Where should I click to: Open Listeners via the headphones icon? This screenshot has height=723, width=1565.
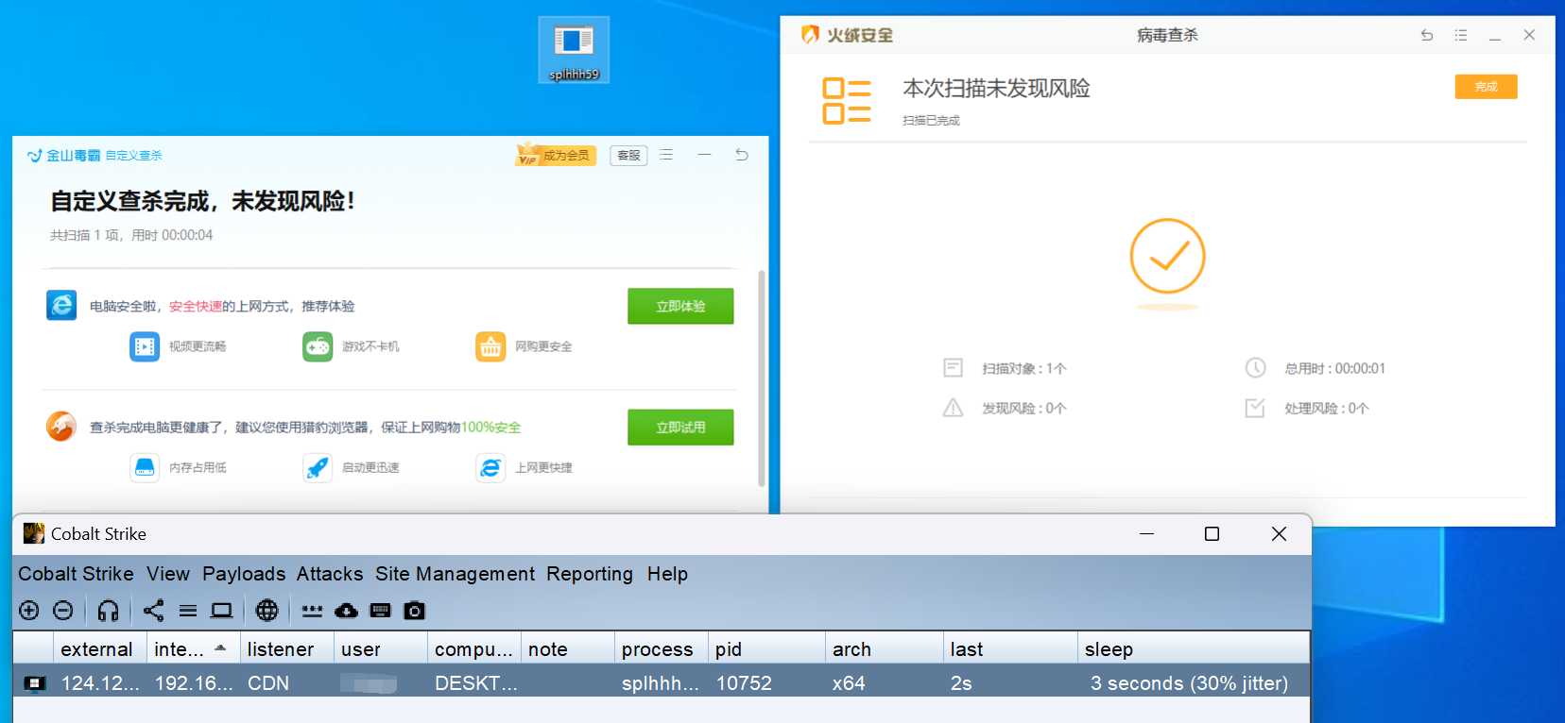tap(109, 611)
